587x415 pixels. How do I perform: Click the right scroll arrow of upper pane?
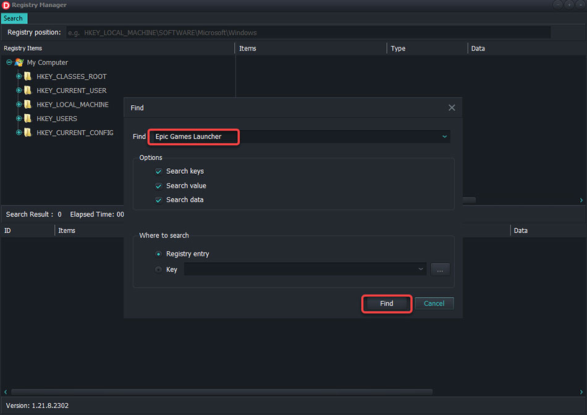[x=581, y=200]
